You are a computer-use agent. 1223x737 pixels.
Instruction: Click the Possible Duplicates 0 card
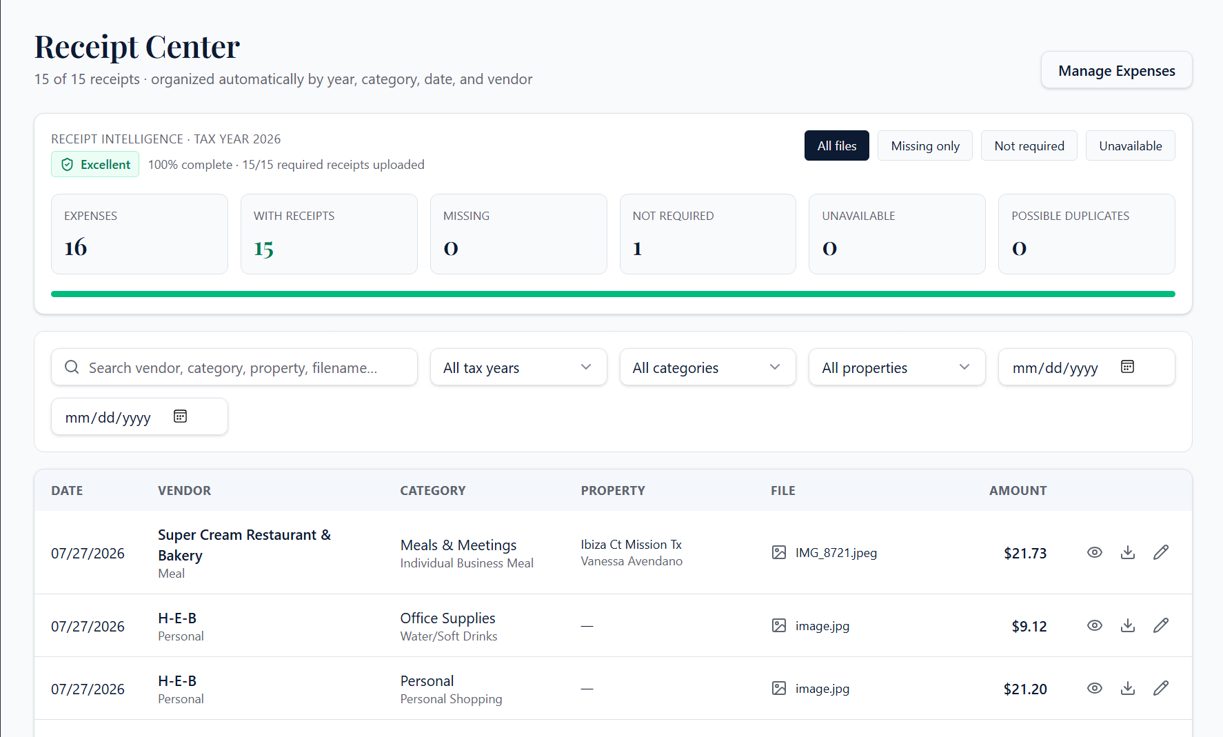click(1086, 234)
